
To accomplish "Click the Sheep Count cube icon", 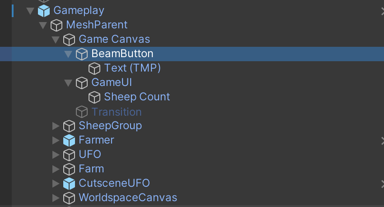I will [x=94, y=97].
